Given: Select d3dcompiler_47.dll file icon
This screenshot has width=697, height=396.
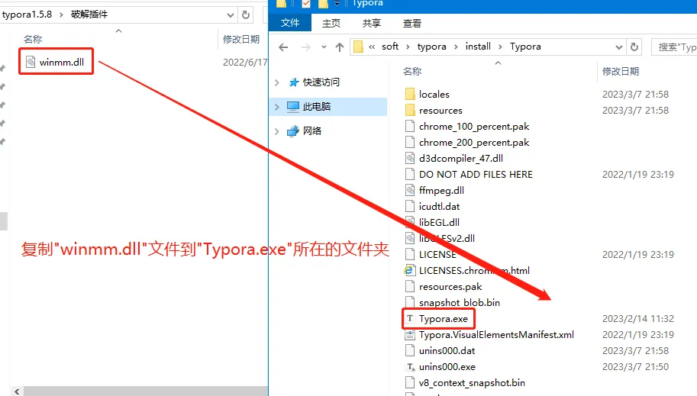Looking at the screenshot, I should [410, 158].
